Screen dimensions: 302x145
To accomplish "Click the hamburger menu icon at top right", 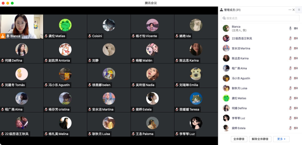I will tap(299, 9).
